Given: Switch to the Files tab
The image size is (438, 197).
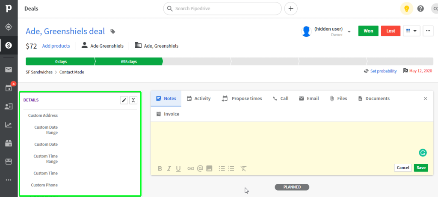Looking at the screenshot, I should pos(338,98).
